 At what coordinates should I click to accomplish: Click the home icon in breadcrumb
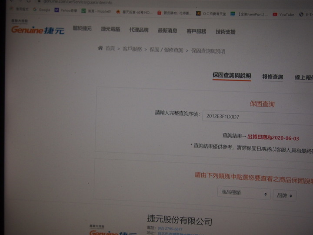pos(100,48)
